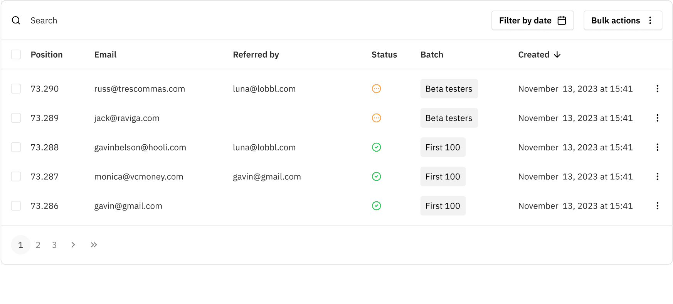Open the Filter by date button
The image size is (673, 304).
coord(532,20)
